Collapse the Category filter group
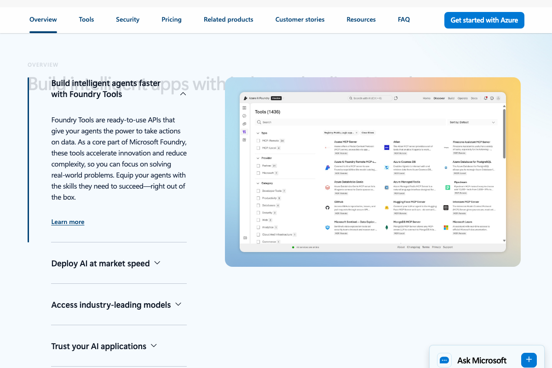552x368 pixels. (258, 183)
